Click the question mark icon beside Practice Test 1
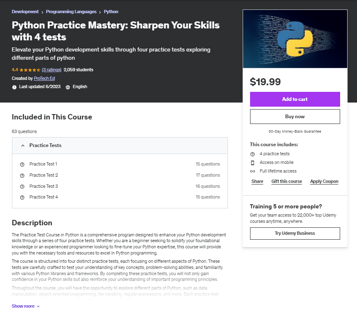This screenshot has height=313, width=357. click(x=22, y=164)
